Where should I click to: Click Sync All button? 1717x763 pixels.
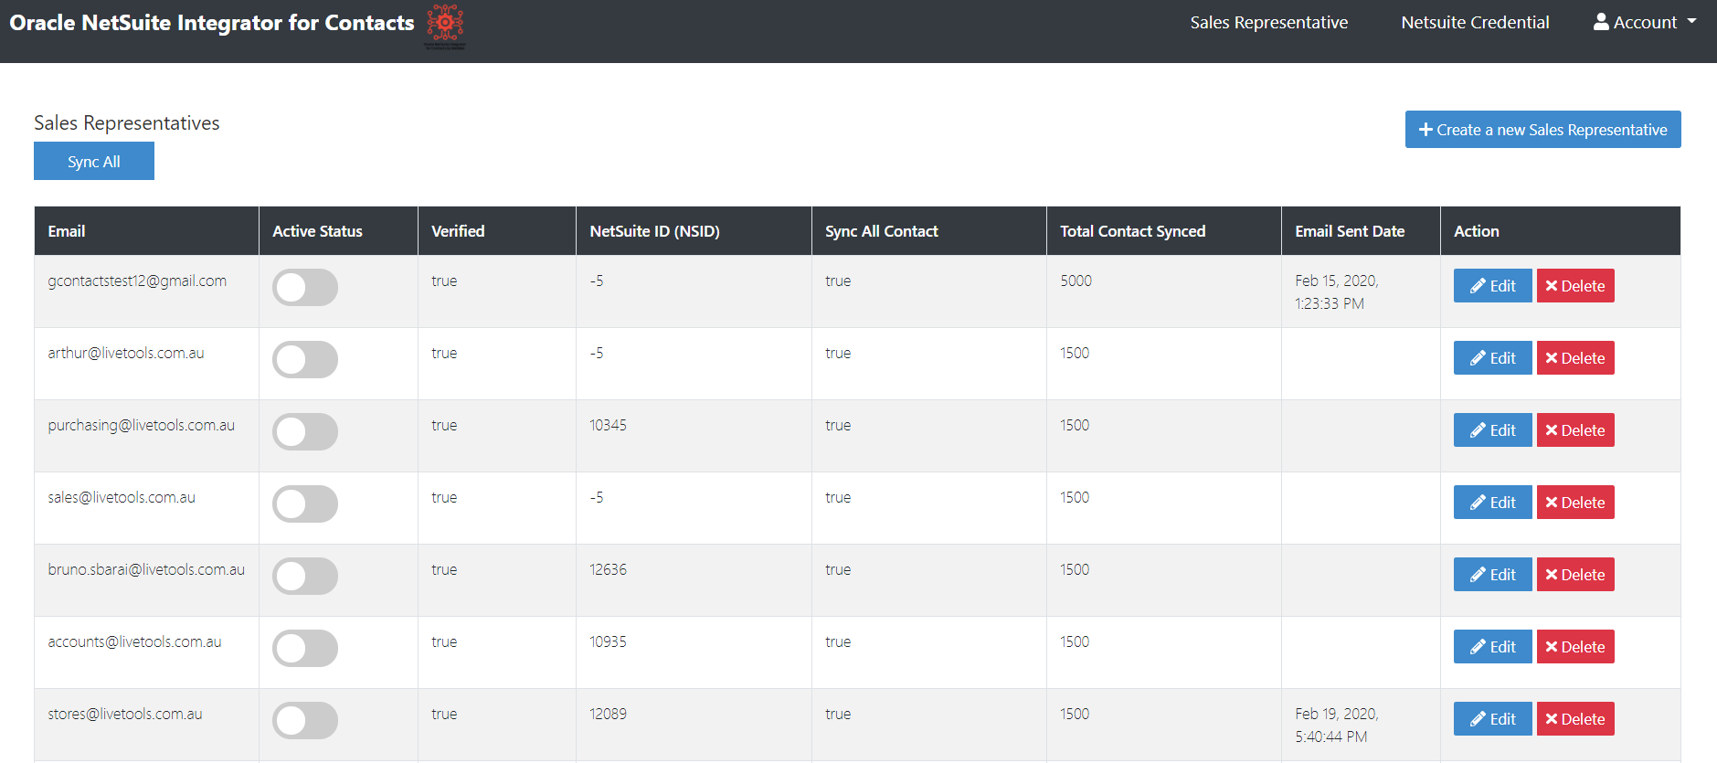tap(94, 161)
